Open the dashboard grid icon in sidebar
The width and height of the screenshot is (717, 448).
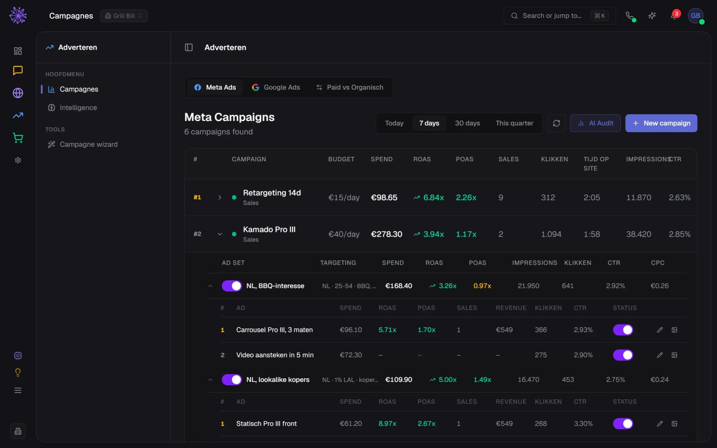tap(18, 51)
